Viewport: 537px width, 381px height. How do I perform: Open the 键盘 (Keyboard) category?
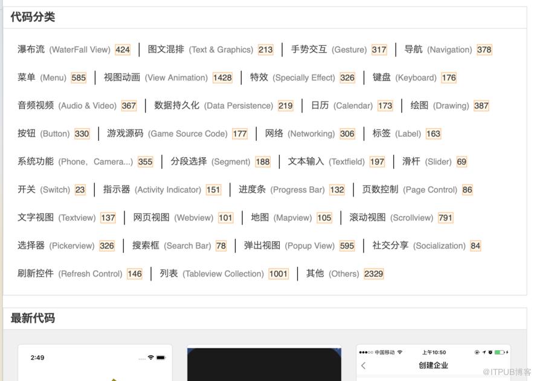point(405,77)
